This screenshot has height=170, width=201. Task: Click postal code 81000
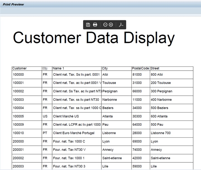[137, 74]
